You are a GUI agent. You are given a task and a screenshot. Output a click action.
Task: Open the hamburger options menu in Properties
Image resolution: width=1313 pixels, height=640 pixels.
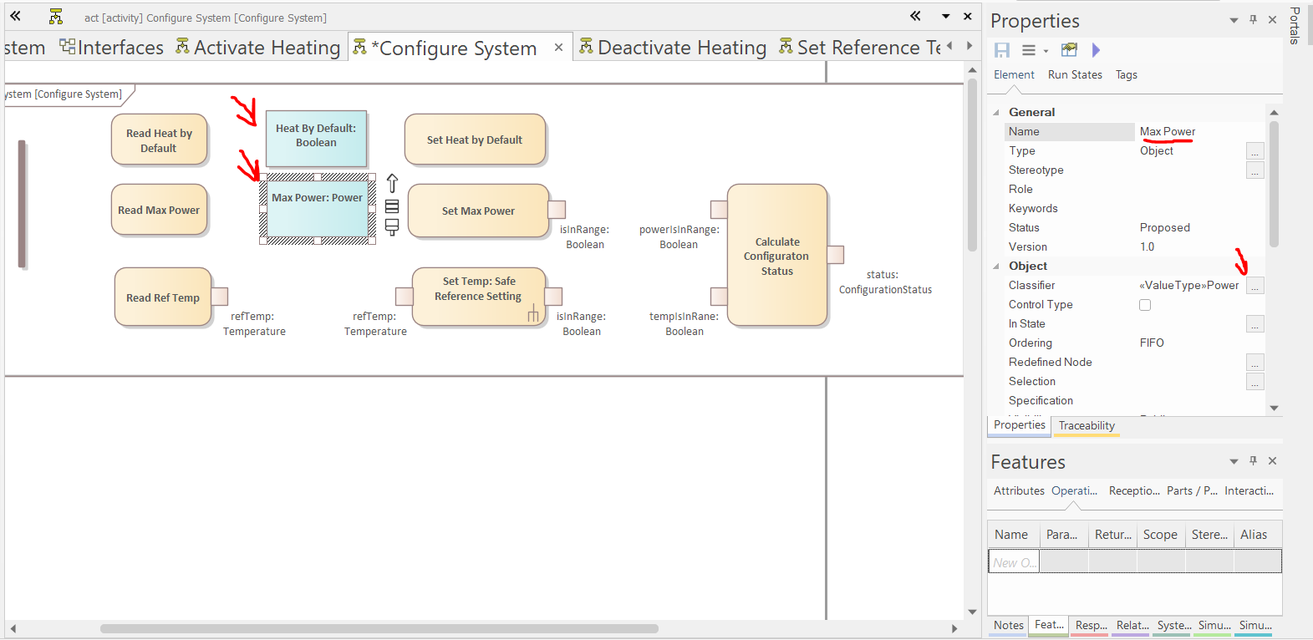(1029, 50)
